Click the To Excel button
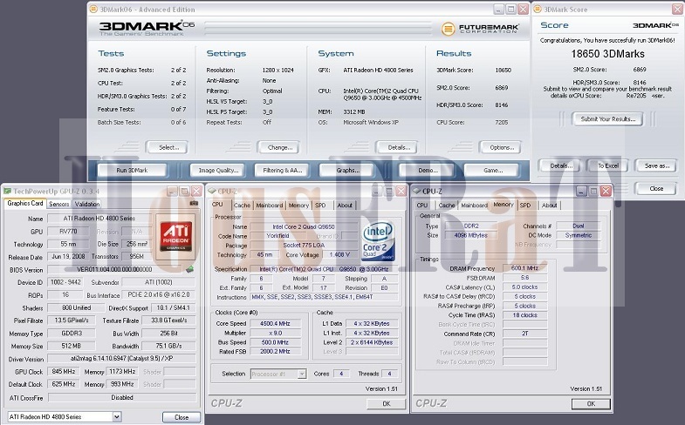Viewport: 685px width, 425px height. (x=607, y=165)
